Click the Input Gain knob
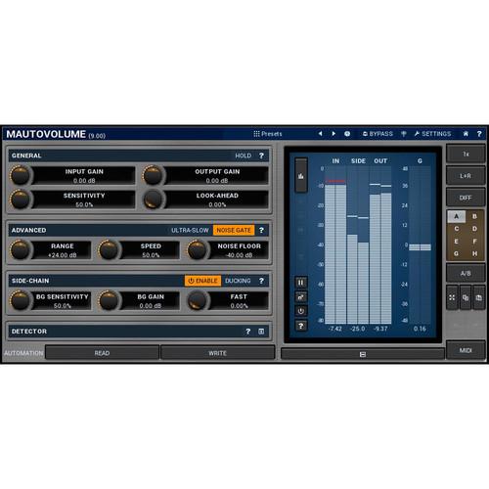Viewport: 489px width, 489px height. 21,175
